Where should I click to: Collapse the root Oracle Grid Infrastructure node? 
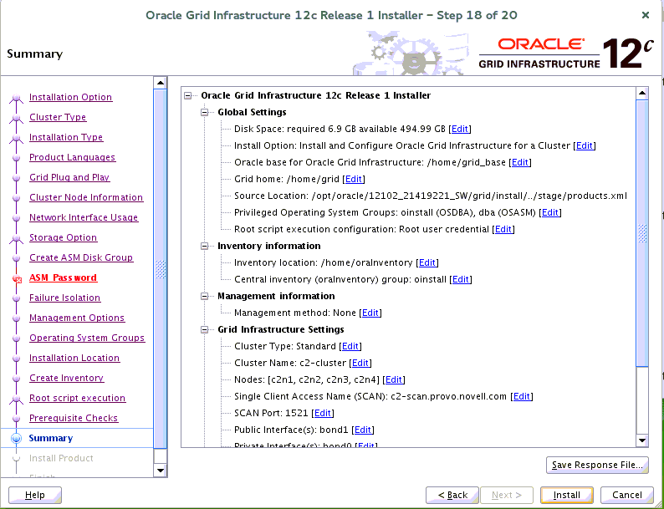tap(189, 95)
